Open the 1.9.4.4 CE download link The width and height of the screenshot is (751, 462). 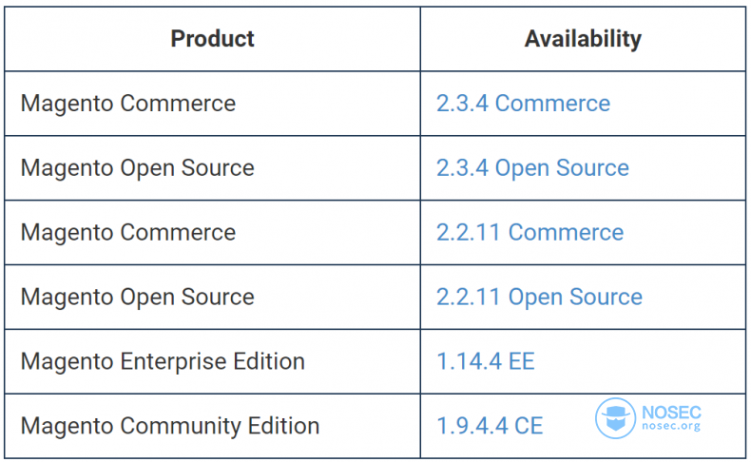[490, 426]
